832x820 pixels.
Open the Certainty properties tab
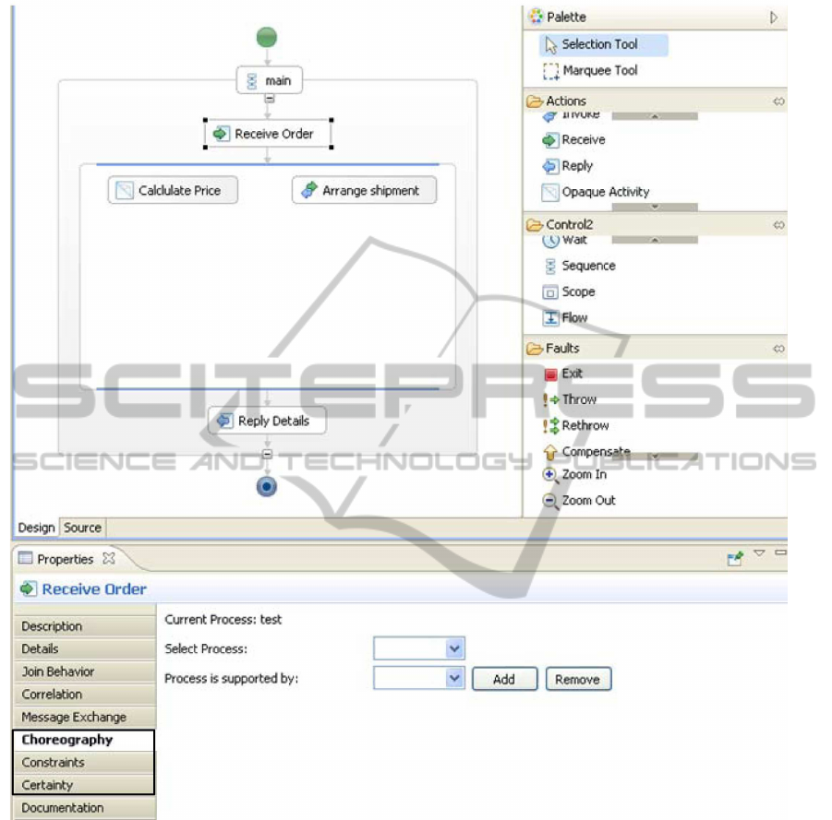[47, 785]
